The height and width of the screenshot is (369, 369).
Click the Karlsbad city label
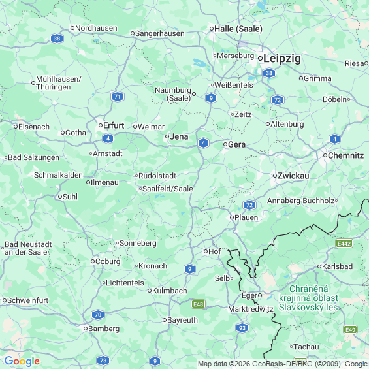click(x=337, y=266)
